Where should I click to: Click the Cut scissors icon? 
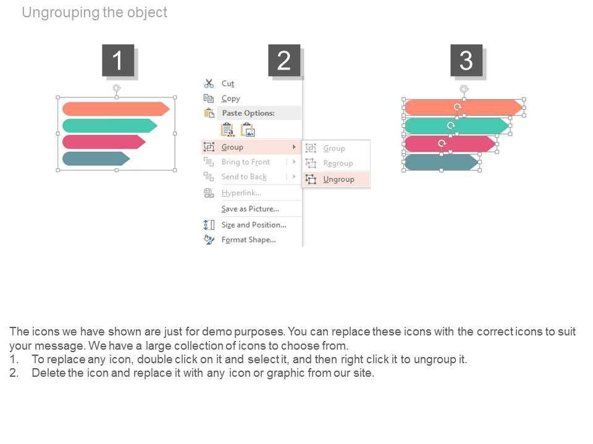coord(209,83)
